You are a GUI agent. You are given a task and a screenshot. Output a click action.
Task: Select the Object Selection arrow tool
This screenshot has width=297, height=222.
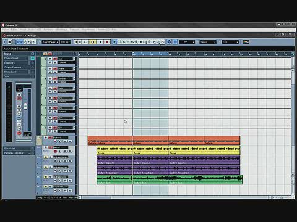[115, 42]
